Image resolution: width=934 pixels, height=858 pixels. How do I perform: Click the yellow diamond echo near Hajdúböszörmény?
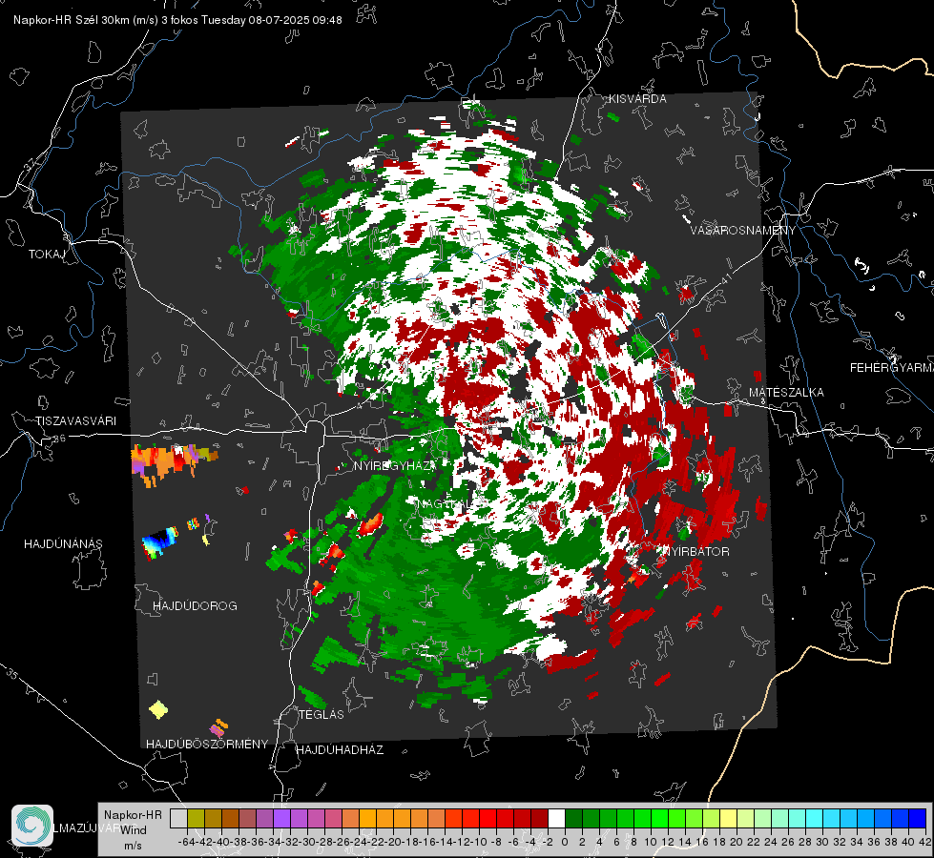[x=158, y=709]
